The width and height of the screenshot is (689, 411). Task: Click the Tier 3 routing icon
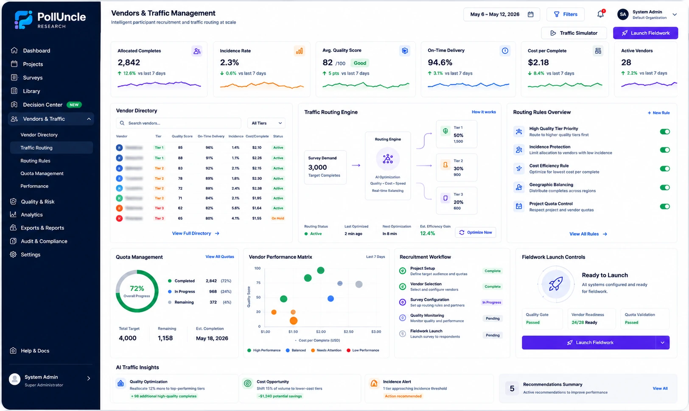click(445, 198)
